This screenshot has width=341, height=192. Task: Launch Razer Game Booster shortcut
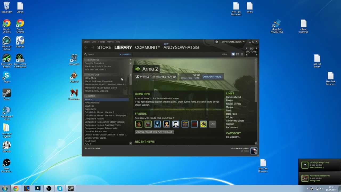click(7, 61)
